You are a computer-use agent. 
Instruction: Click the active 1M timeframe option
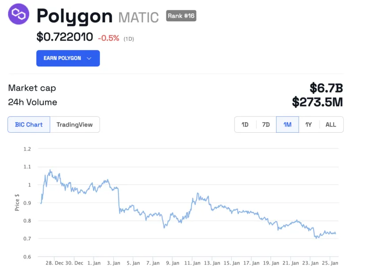287,124
